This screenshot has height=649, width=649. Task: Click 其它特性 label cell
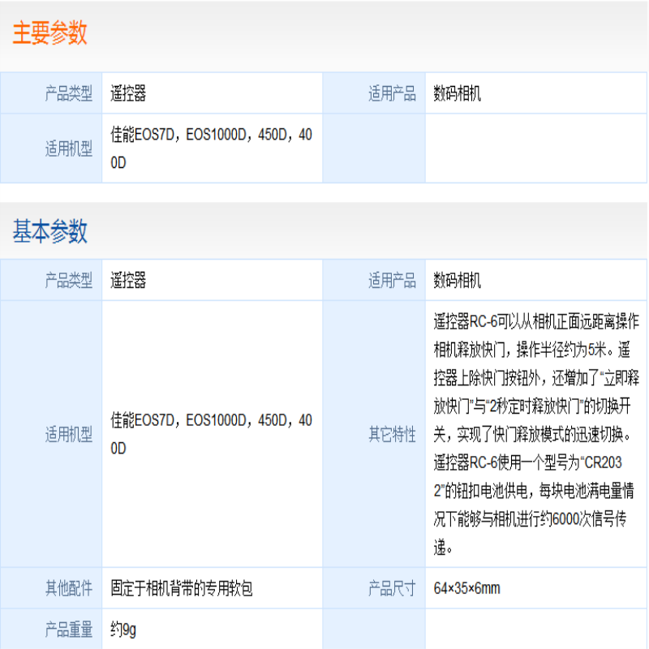[x=392, y=434]
